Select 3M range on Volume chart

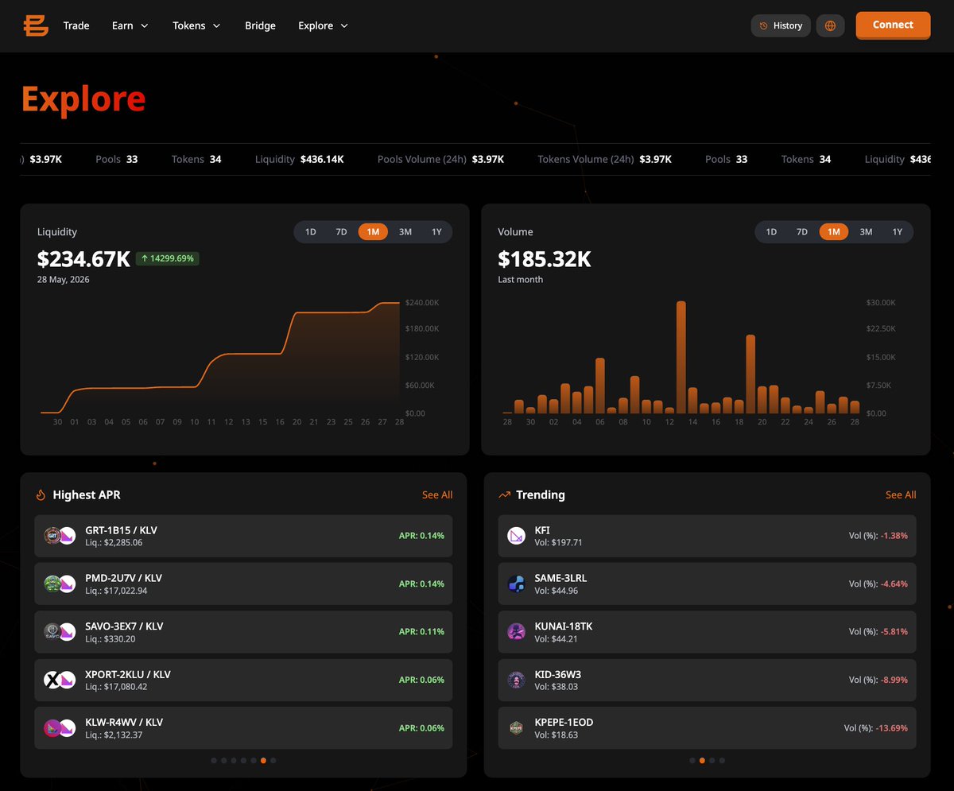[866, 232]
